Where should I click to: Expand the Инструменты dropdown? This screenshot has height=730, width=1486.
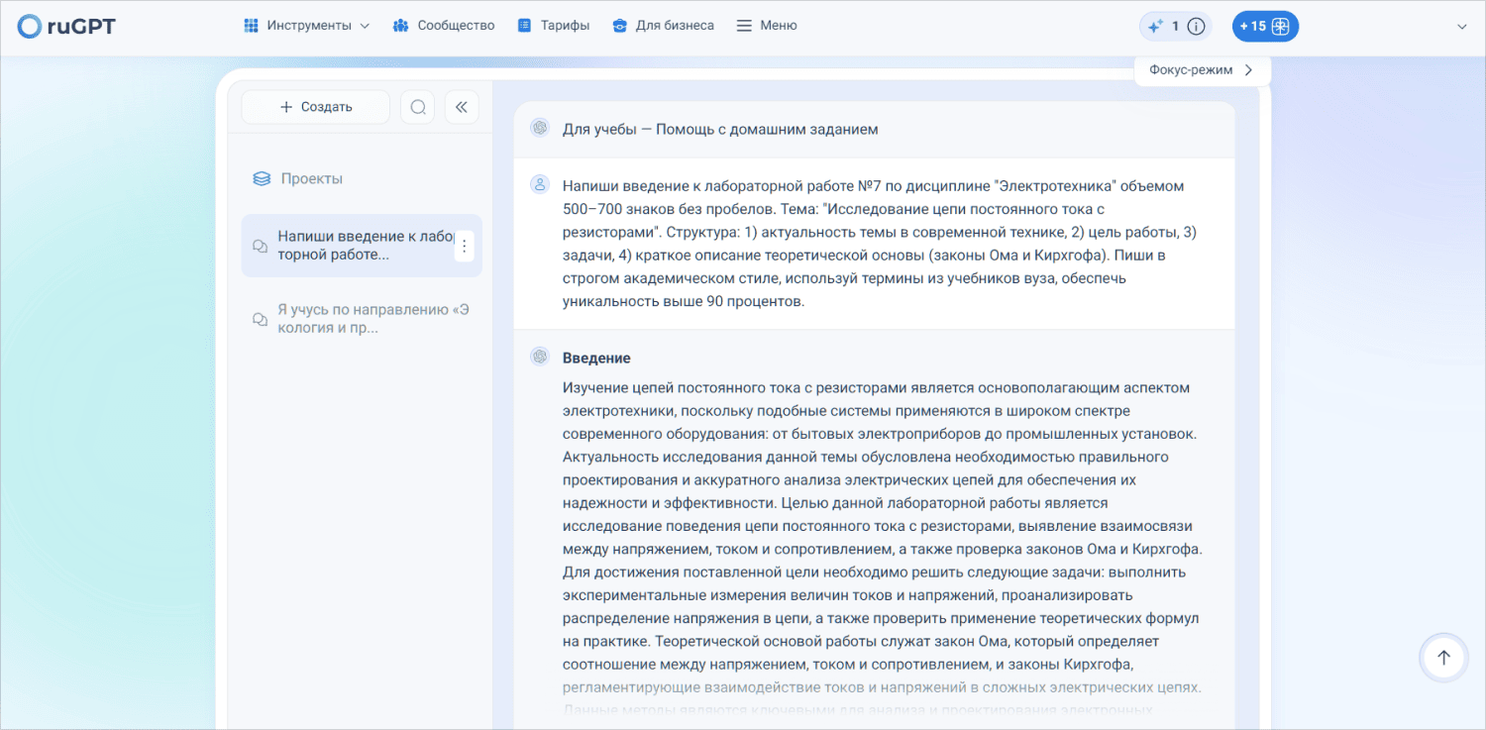307,26
